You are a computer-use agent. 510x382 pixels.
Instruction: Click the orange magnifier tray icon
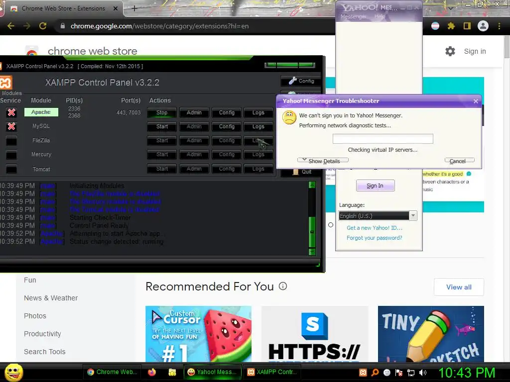click(375, 373)
